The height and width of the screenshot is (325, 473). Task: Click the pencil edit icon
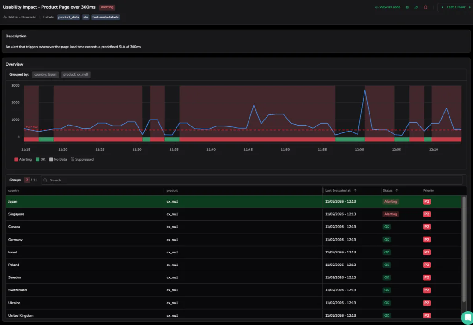pos(416,7)
